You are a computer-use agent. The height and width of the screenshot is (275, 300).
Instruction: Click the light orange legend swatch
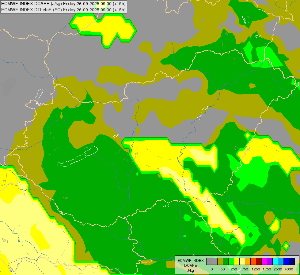248,262
